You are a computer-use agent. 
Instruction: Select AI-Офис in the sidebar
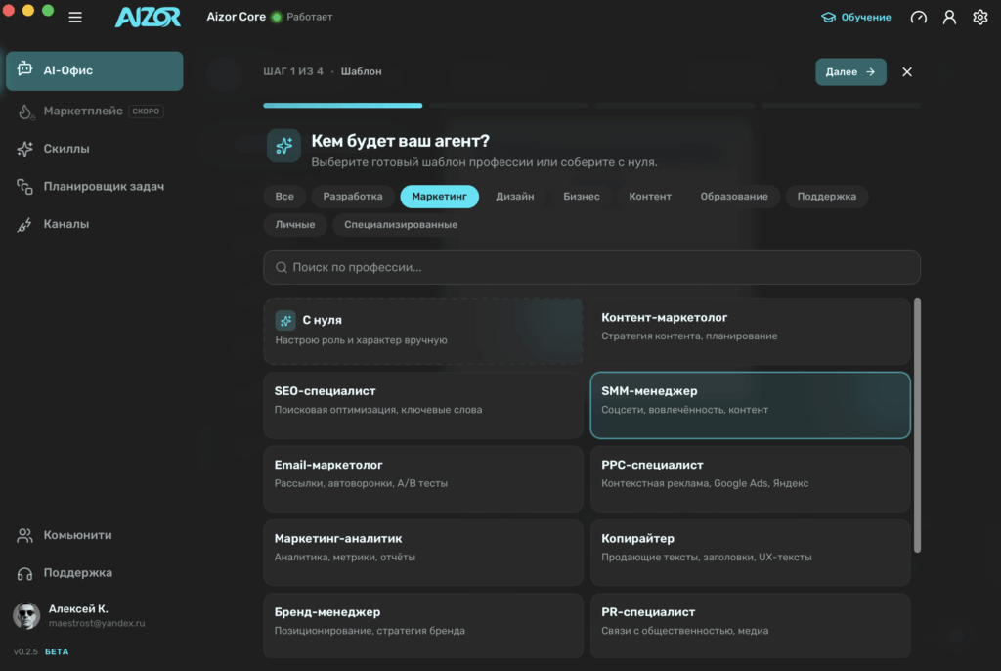(95, 71)
